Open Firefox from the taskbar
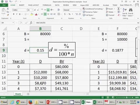Image resolution: width=140 pixels, height=105 pixels. pyautogui.click(x=31, y=102)
